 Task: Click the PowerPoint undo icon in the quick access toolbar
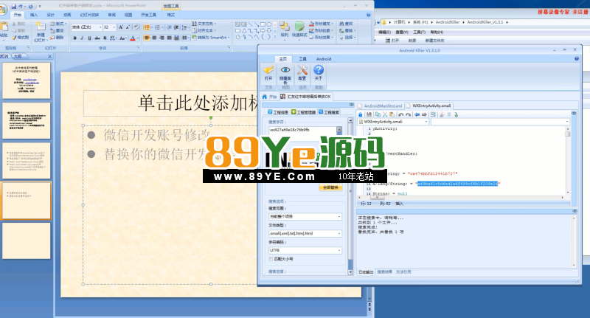(x=21, y=6)
